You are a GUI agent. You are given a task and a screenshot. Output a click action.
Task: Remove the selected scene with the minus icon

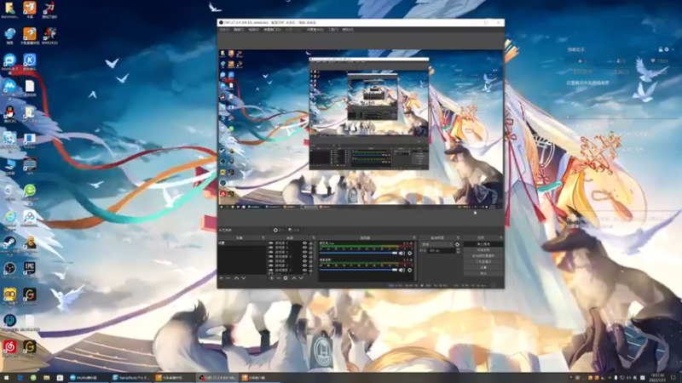(x=228, y=278)
